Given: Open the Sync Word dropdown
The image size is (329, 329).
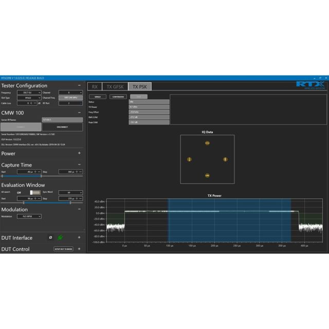Looking at the screenshot, I should click(x=70, y=192).
